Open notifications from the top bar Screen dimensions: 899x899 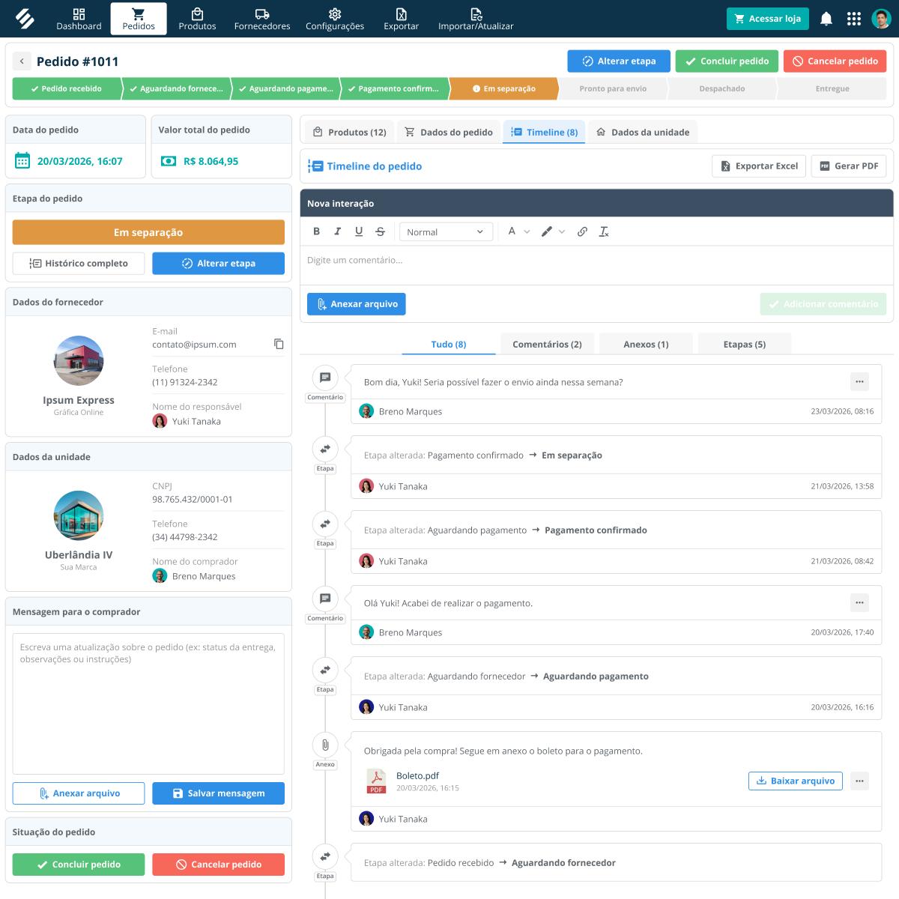tap(826, 19)
